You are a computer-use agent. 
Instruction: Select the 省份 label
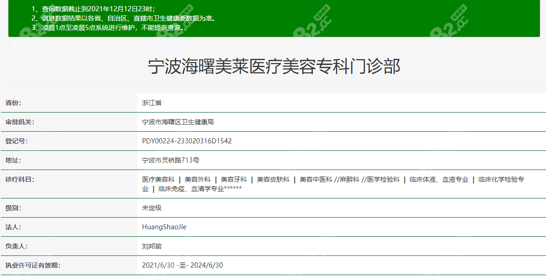13,103
